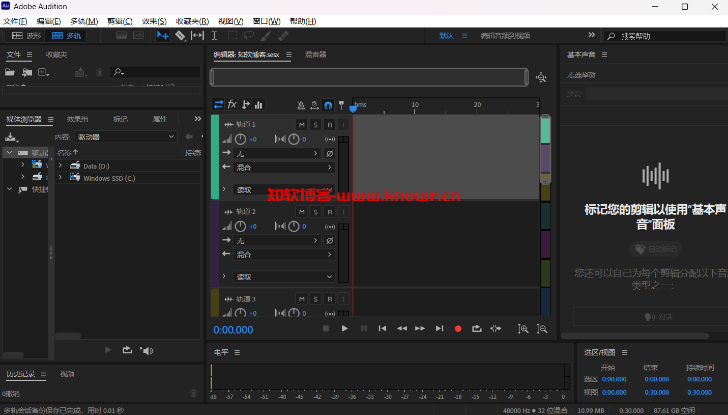
Task: Open Track 1 automation Read dropdown
Action: click(284, 189)
